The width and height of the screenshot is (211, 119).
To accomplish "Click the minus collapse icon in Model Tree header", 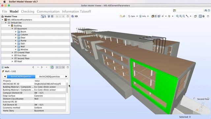I will tap(60, 16).
